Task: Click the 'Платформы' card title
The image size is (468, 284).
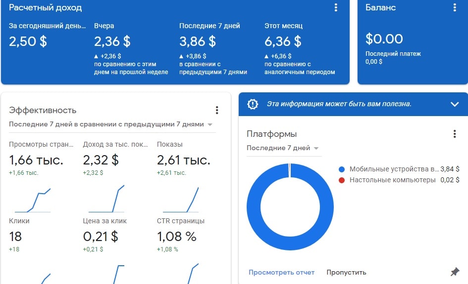Action: click(271, 134)
